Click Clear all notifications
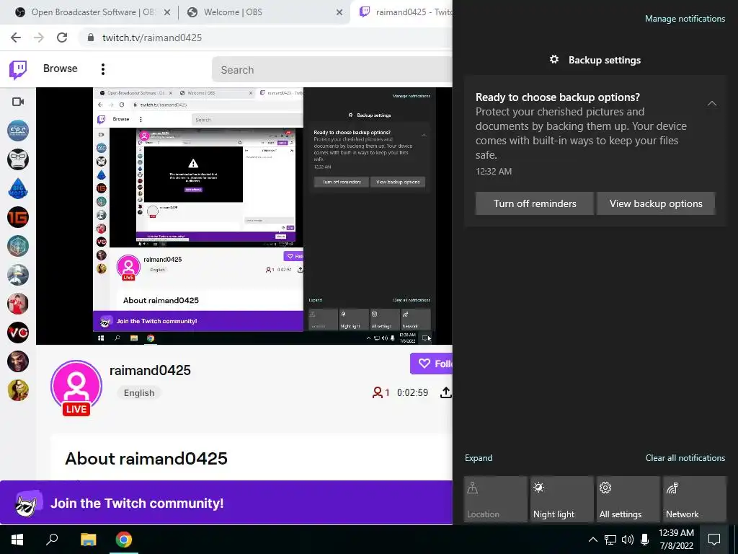This screenshot has width=738, height=554. click(x=685, y=458)
